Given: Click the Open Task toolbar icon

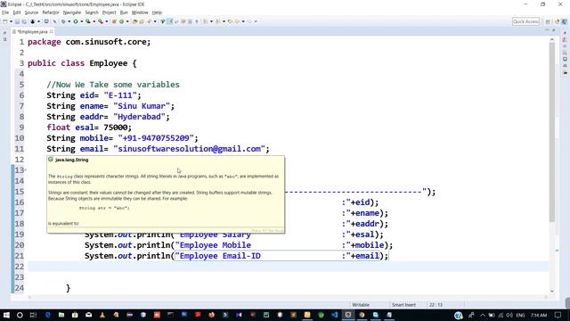Looking at the screenshot, I should point(142,21).
